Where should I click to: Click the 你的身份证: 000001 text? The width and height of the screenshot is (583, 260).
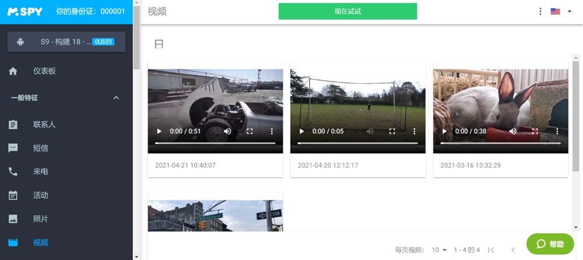pyautogui.click(x=90, y=11)
